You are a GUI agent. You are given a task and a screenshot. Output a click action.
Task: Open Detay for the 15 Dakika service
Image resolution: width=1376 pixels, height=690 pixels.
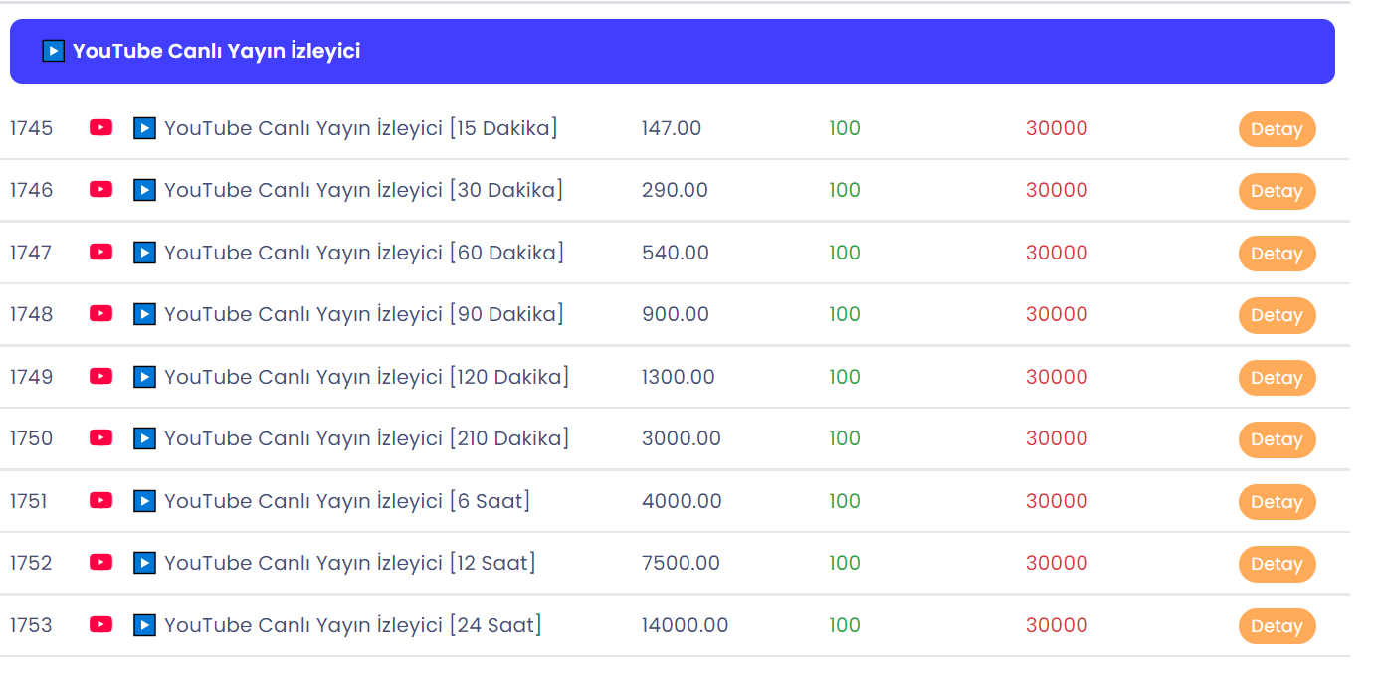pyautogui.click(x=1277, y=129)
